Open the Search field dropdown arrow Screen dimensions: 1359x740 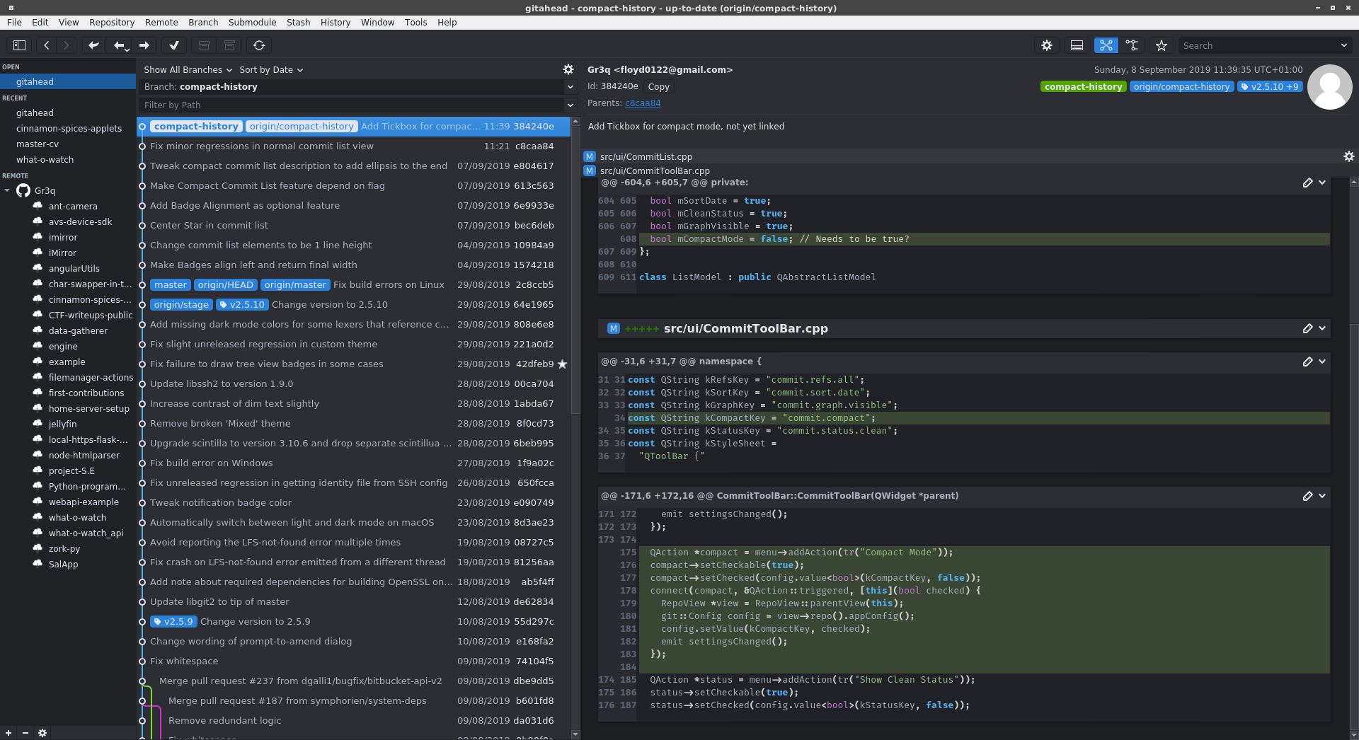click(x=1343, y=45)
